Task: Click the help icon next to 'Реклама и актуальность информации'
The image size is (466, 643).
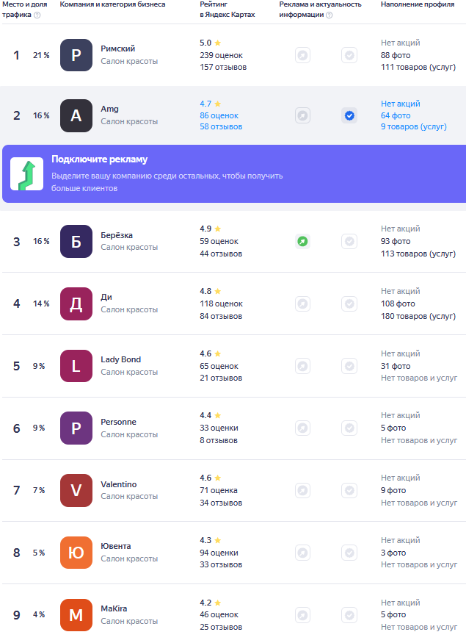Action: coord(329,15)
